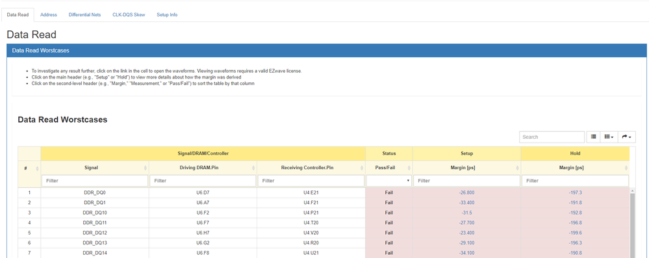
Task: Click the Signal column Filter field
Action: click(95, 181)
